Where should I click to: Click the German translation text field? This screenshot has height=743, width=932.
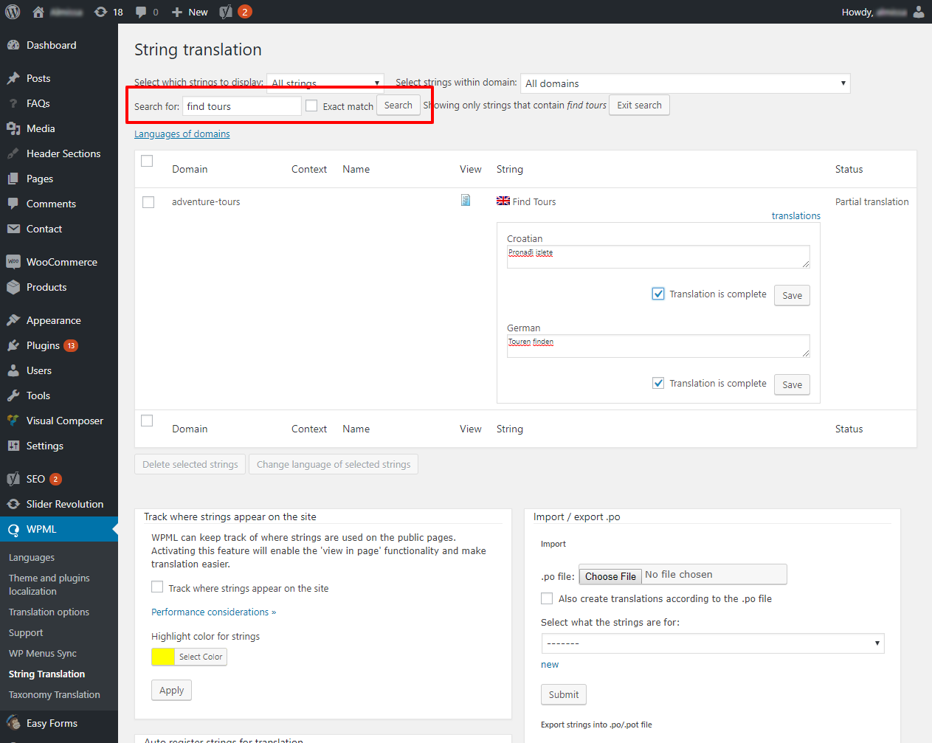[x=657, y=346]
